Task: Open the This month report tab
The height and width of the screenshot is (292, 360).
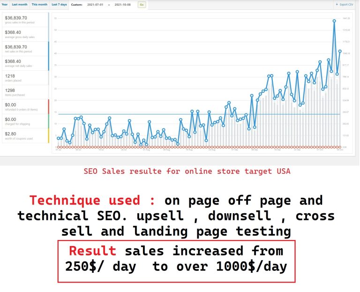Action: [x=39, y=4]
